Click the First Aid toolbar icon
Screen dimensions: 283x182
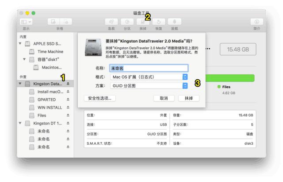pyautogui.click(x=111, y=22)
